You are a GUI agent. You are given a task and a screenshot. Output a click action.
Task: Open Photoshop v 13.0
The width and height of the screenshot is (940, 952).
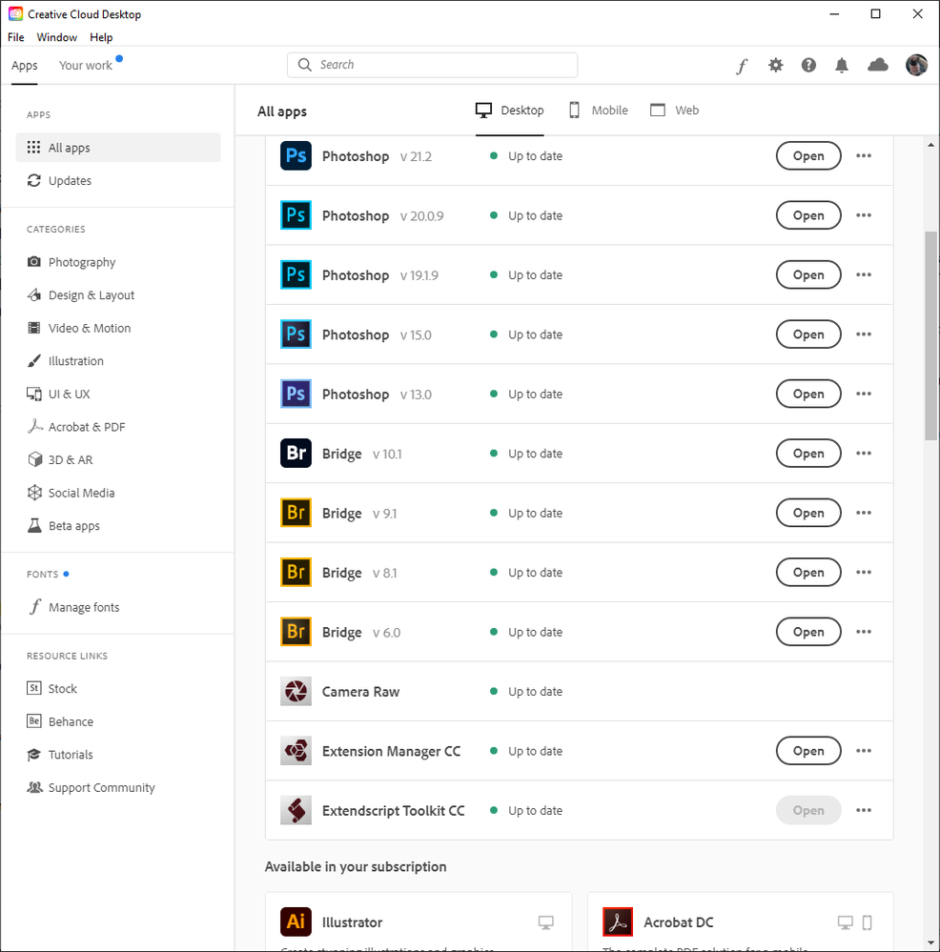click(x=808, y=394)
